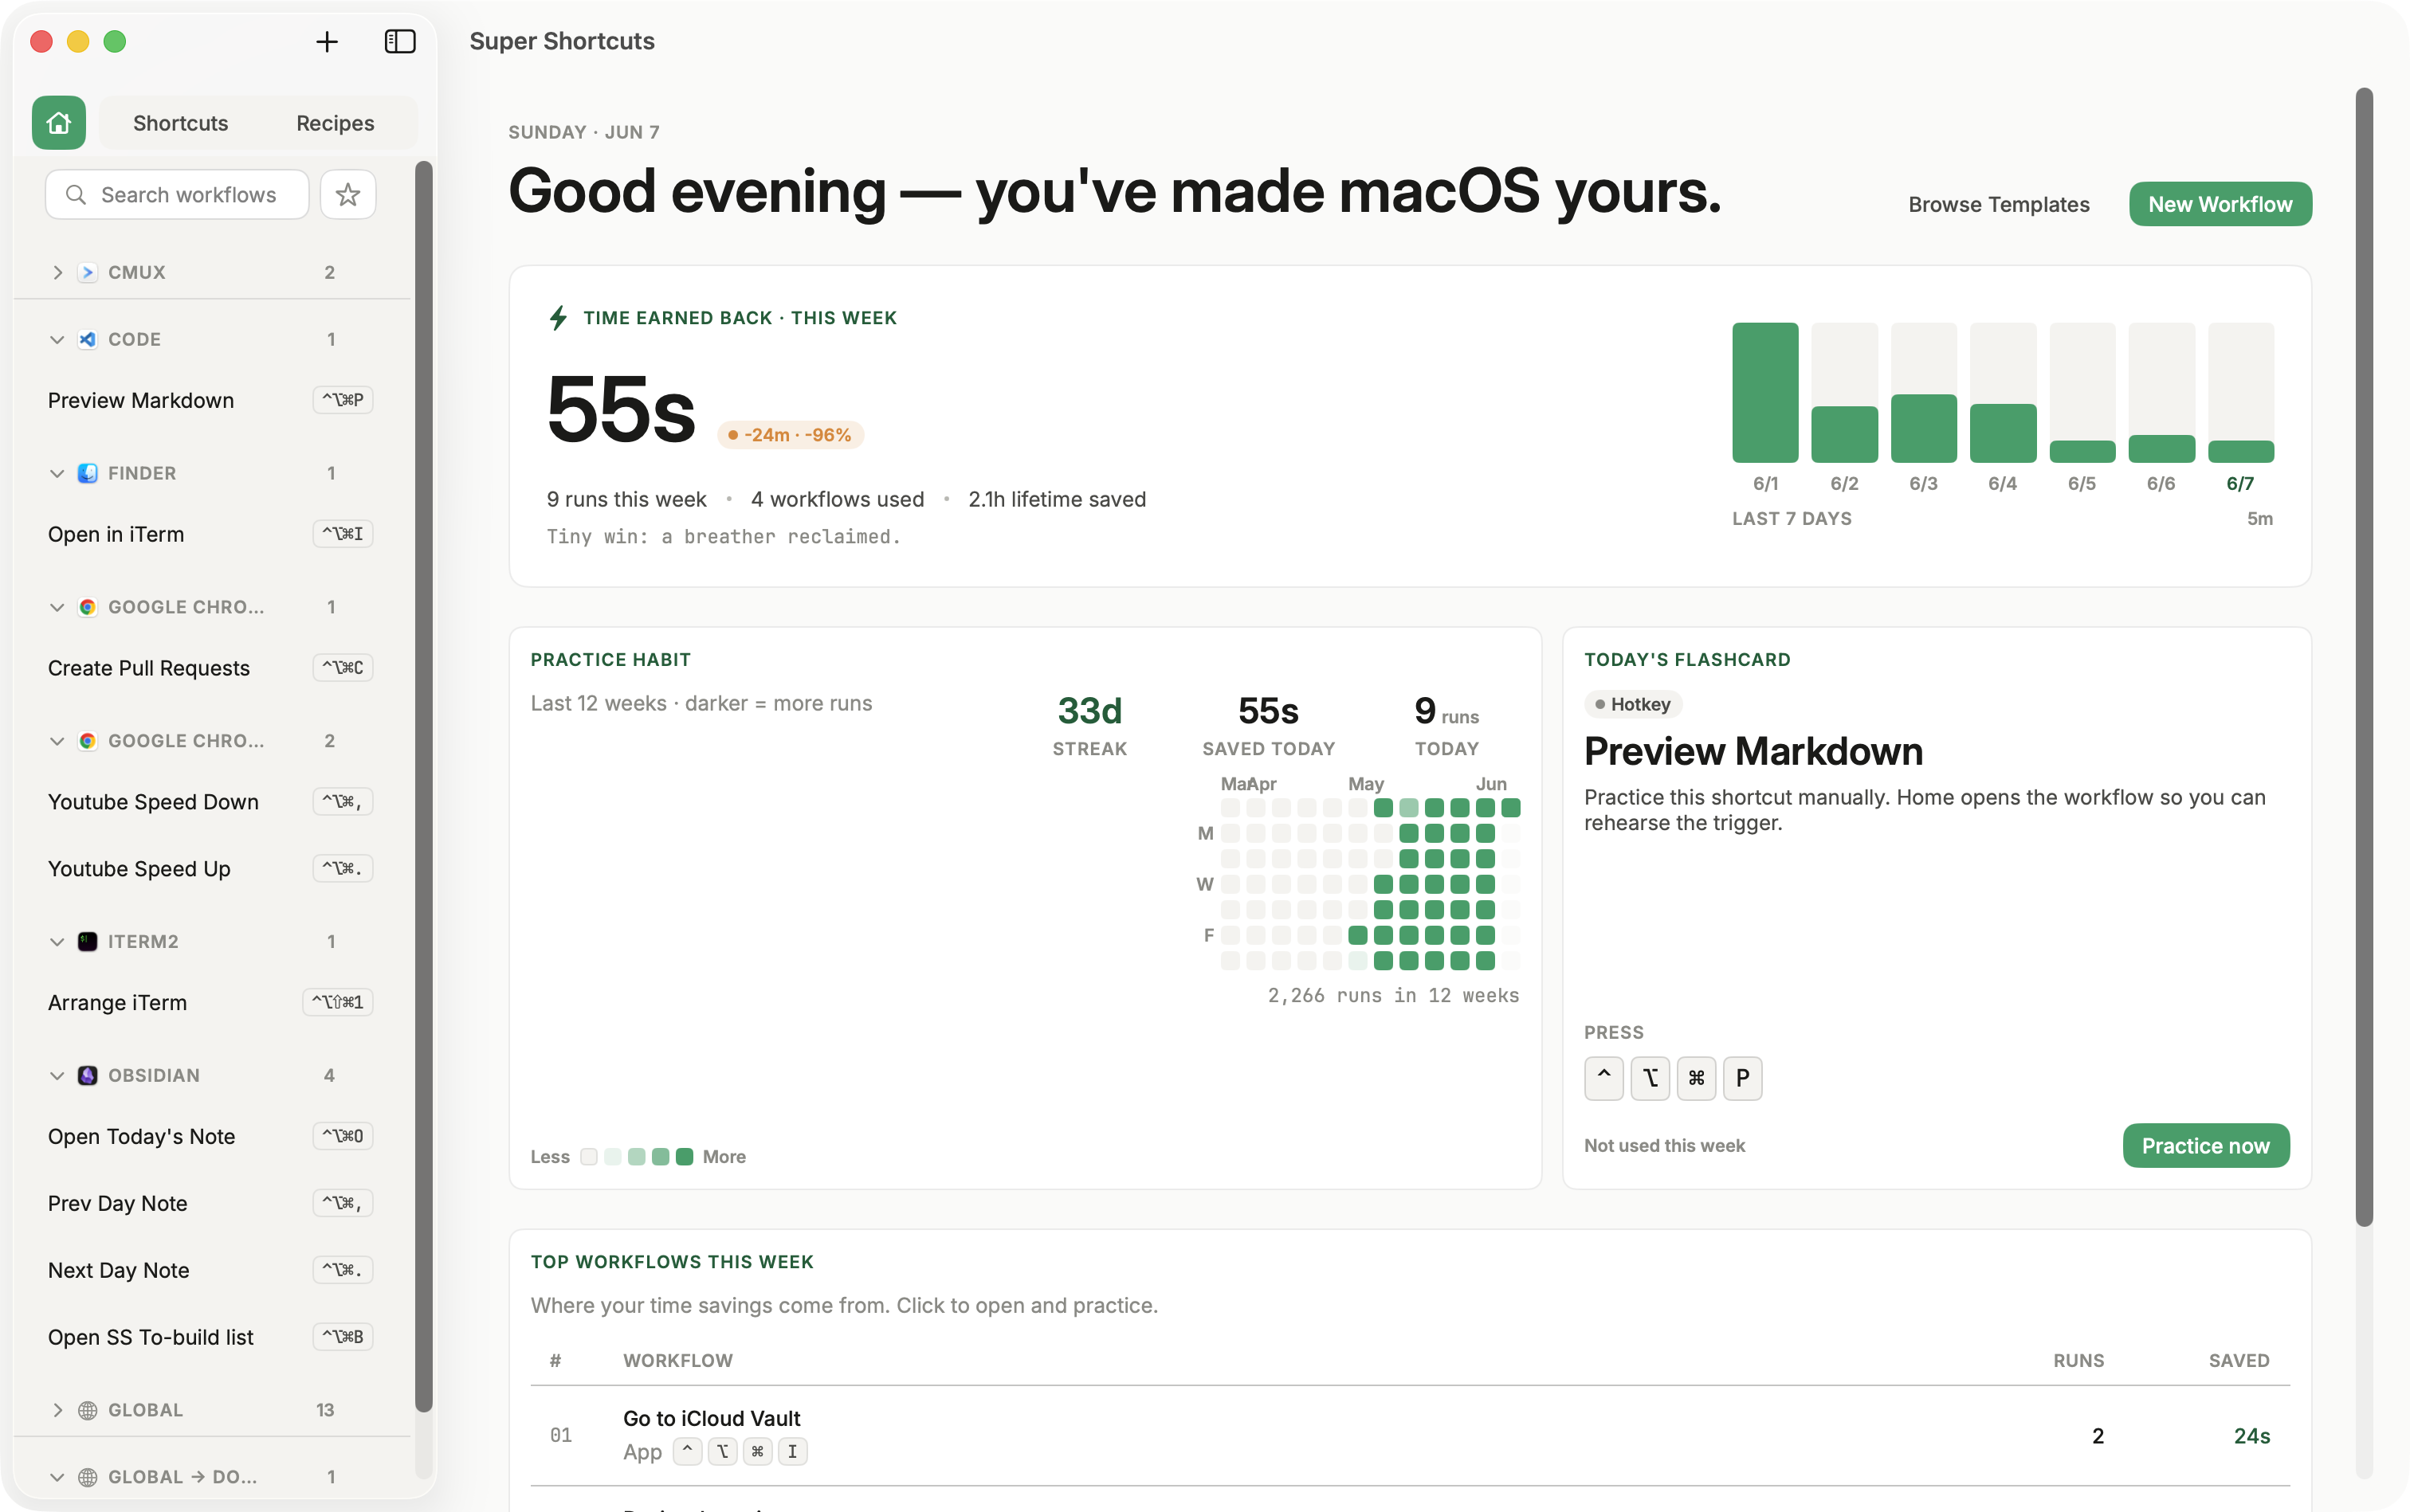Open the green Home icon
This screenshot has width=2410, height=1512.
point(58,123)
